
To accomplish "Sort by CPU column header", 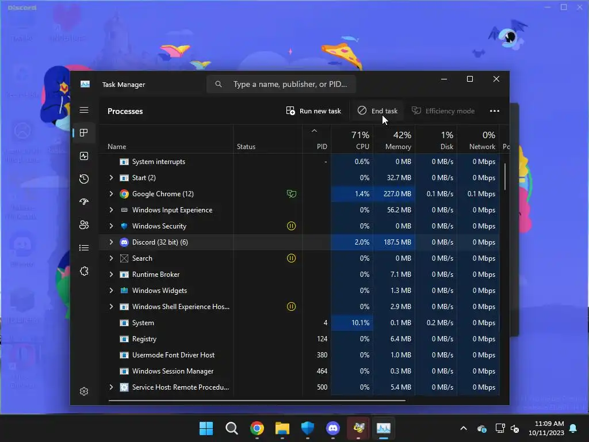I will (x=352, y=139).
